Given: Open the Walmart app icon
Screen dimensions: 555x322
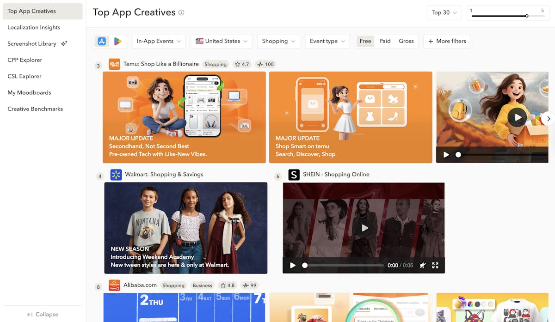Looking at the screenshot, I should [x=116, y=175].
